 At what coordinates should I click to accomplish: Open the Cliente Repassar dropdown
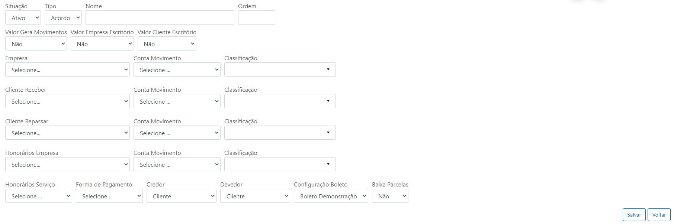(67, 133)
